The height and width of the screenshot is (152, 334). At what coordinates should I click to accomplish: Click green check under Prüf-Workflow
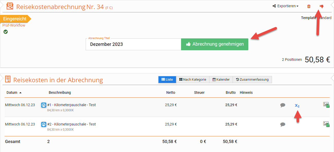(x=6, y=32)
